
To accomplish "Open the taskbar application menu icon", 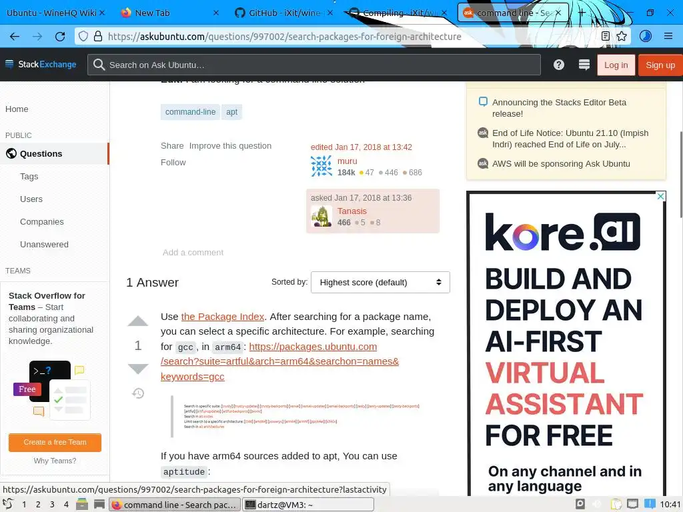I will point(7,504).
